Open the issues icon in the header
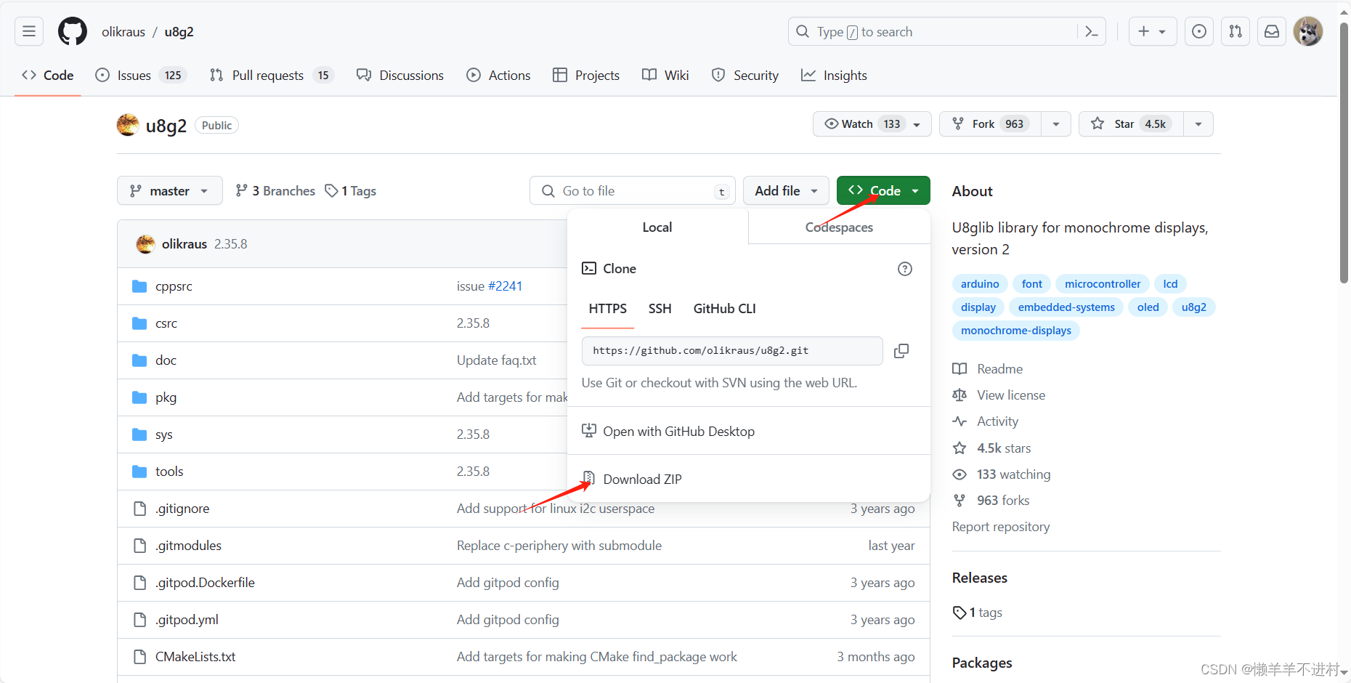This screenshot has height=683, width=1351. (1199, 31)
